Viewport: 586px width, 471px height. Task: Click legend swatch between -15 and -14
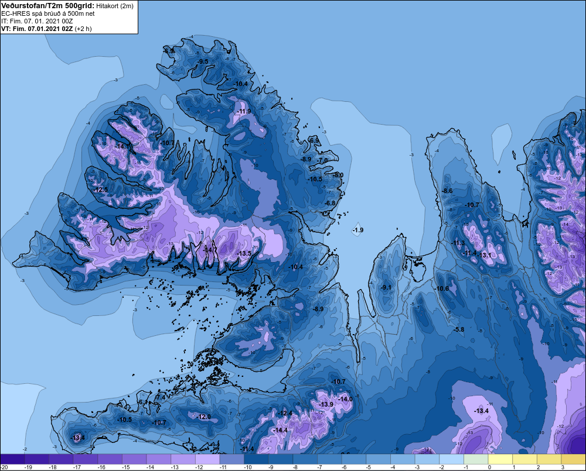134,459
